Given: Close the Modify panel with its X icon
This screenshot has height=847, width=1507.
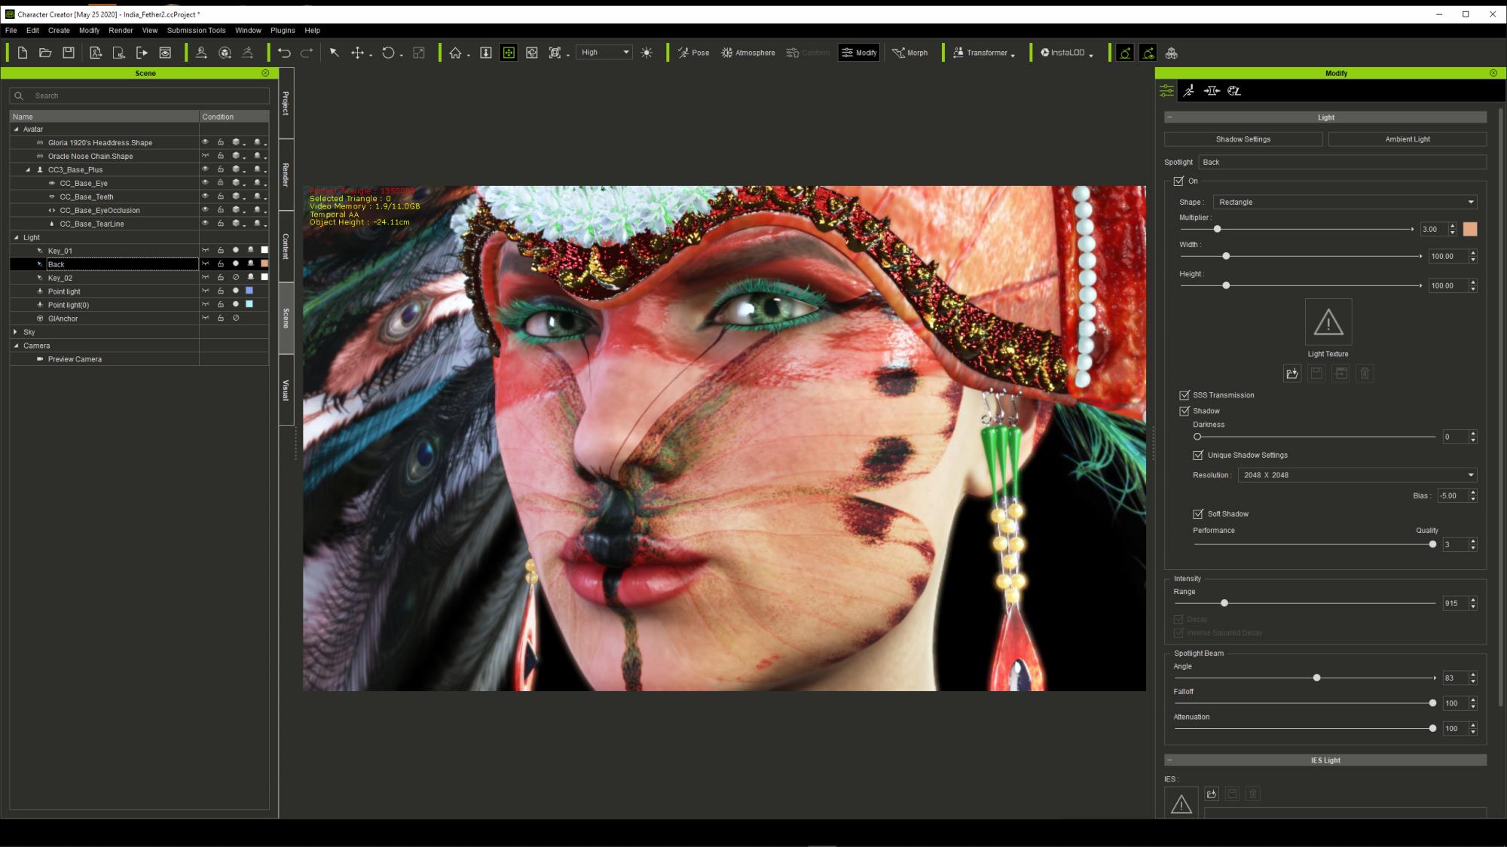Looking at the screenshot, I should coord(1493,73).
